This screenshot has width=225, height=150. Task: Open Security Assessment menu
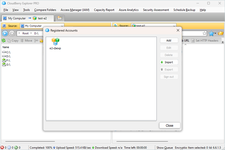tap(156, 10)
